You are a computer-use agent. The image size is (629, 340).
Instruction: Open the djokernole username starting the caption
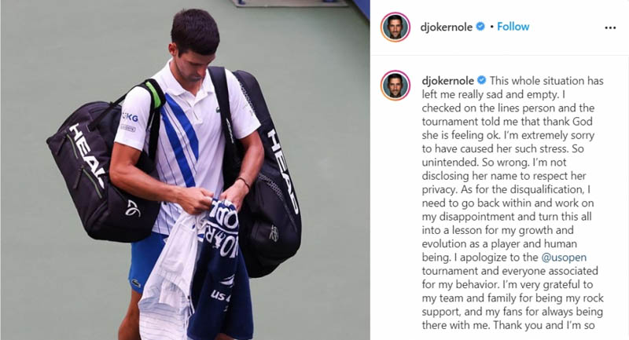pos(447,81)
